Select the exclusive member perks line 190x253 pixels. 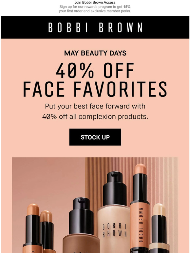click(x=95, y=11)
